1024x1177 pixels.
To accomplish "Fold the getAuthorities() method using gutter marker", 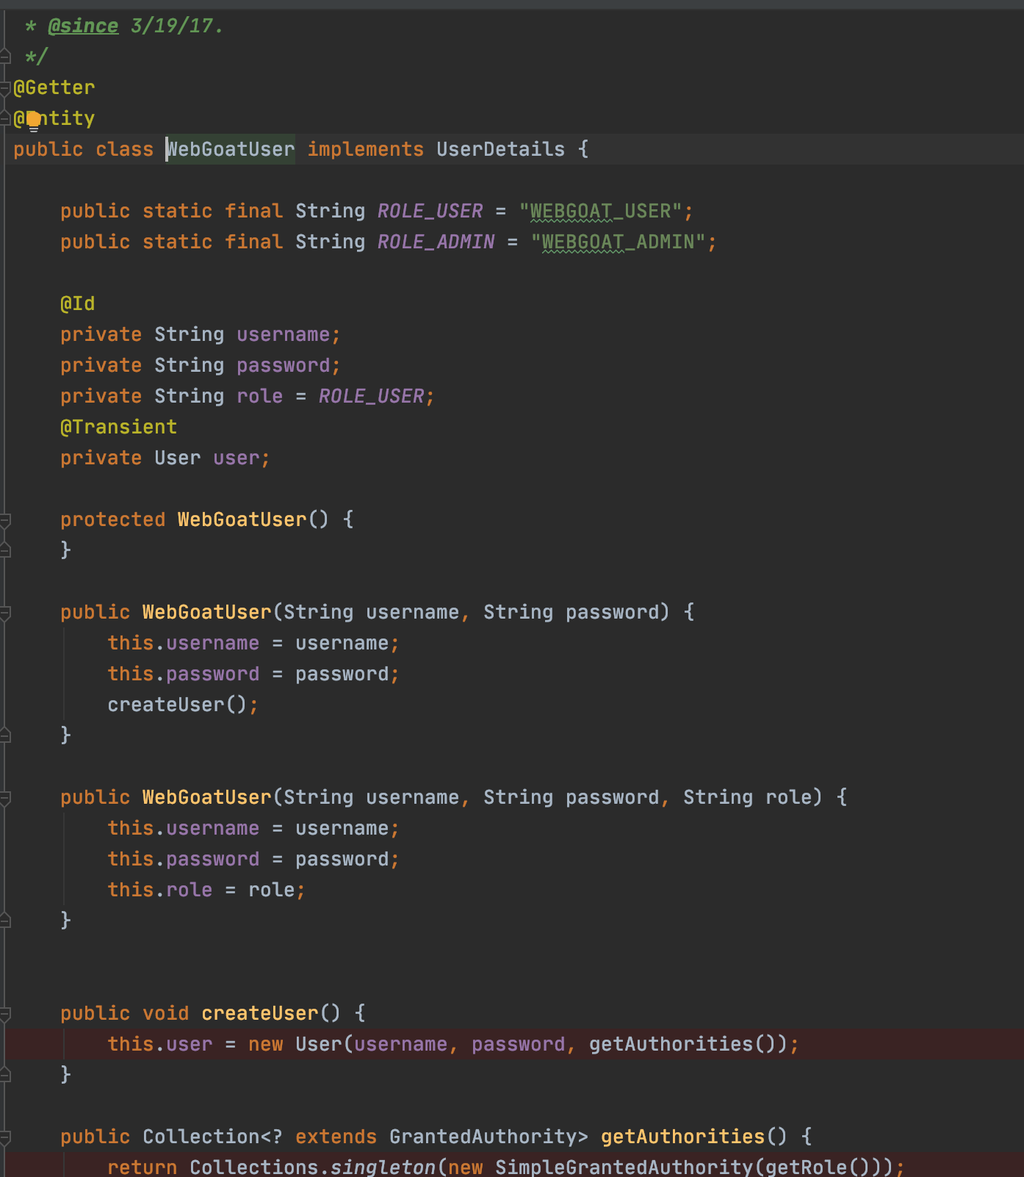I will click(5, 1137).
